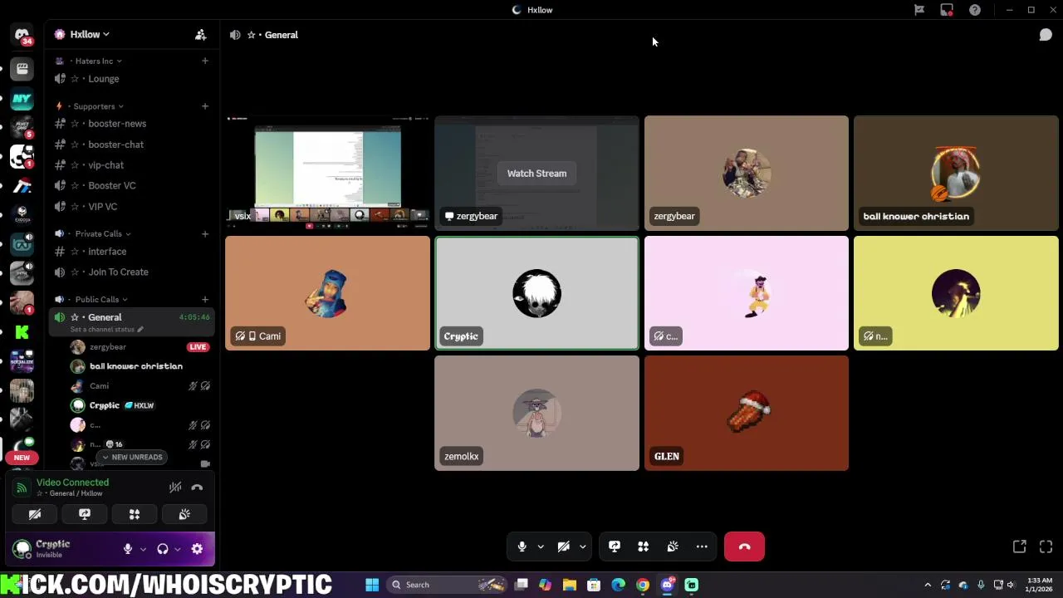The width and height of the screenshot is (1063, 598).
Task: Open Hxllow server dropdown menu
Action: click(x=90, y=35)
